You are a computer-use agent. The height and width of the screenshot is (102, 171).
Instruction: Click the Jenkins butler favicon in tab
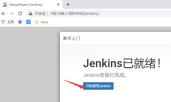pyautogui.click(x=5, y=4)
